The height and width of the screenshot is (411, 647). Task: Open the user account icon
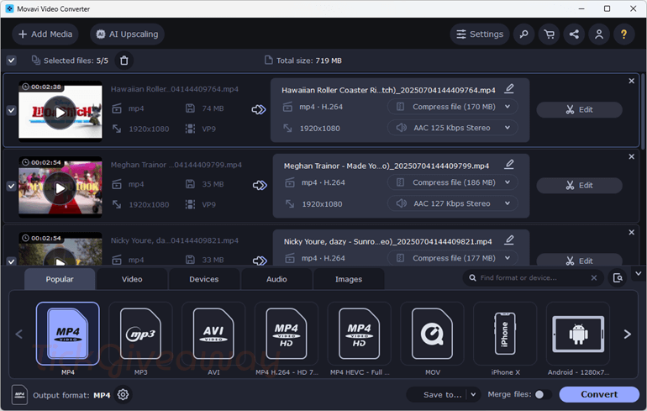click(599, 34)
